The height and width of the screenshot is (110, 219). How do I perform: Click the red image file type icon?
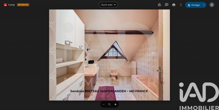point(5,5)
